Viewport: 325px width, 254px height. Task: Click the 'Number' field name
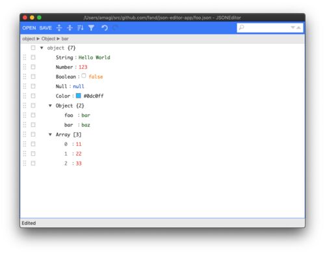(64, 67)
